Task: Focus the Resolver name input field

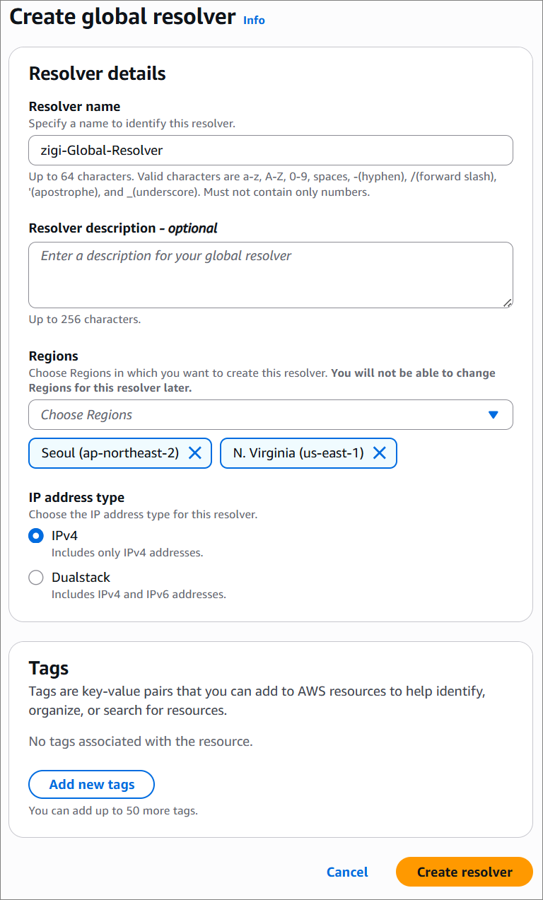Action: (x=271, y=151)
